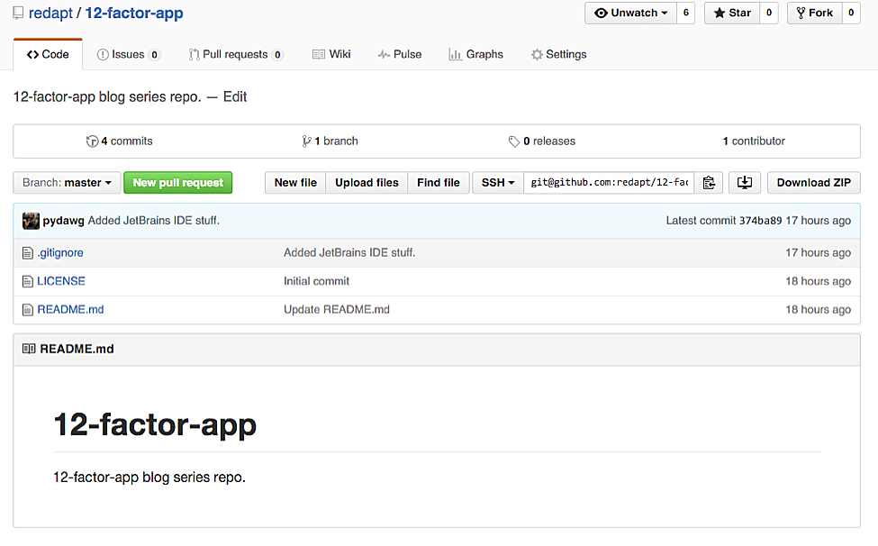The image size is (878, 546).
Task: Star the 12-factor-app repository
Action: click(x=732, y=13)
